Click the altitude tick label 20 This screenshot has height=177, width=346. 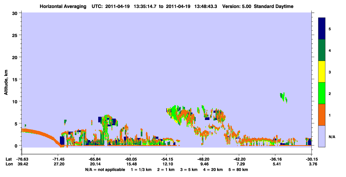[x=15, y=57]
